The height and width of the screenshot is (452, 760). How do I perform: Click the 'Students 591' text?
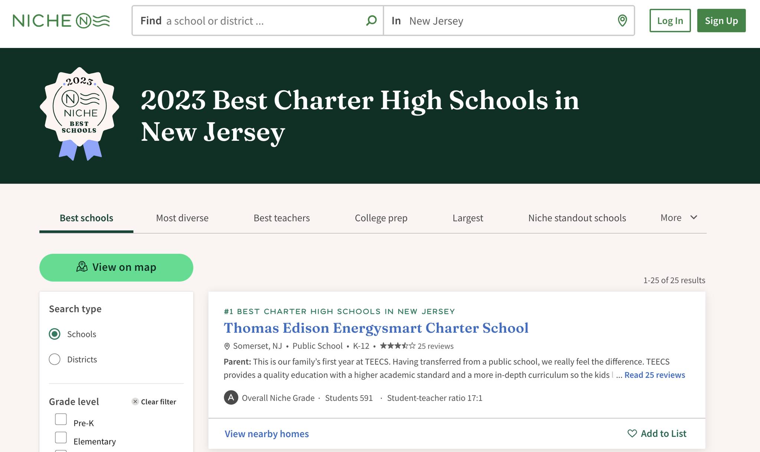tap(349, 398)
